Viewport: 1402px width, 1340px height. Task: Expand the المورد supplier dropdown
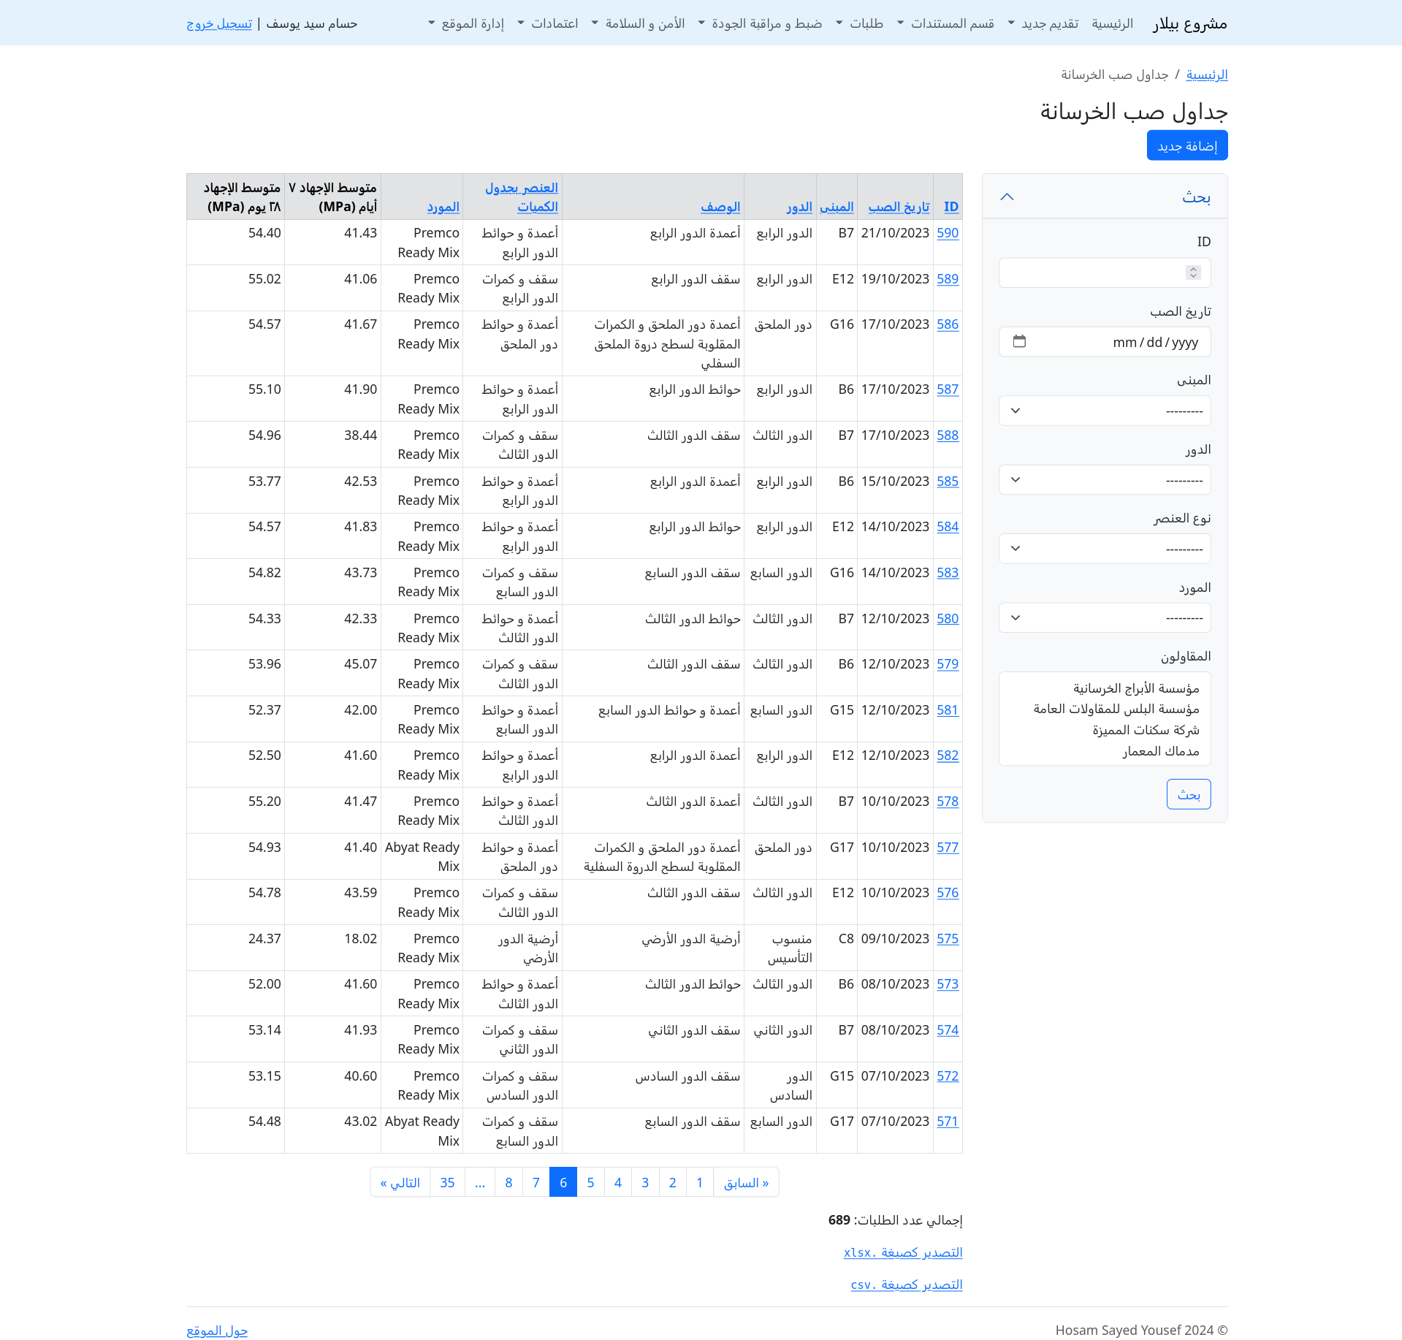coord(1104,618)
